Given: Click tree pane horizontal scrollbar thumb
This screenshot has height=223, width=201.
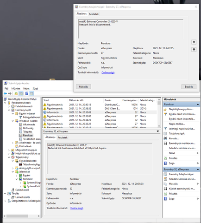Looking at the screenshot, I should point(17,216).
